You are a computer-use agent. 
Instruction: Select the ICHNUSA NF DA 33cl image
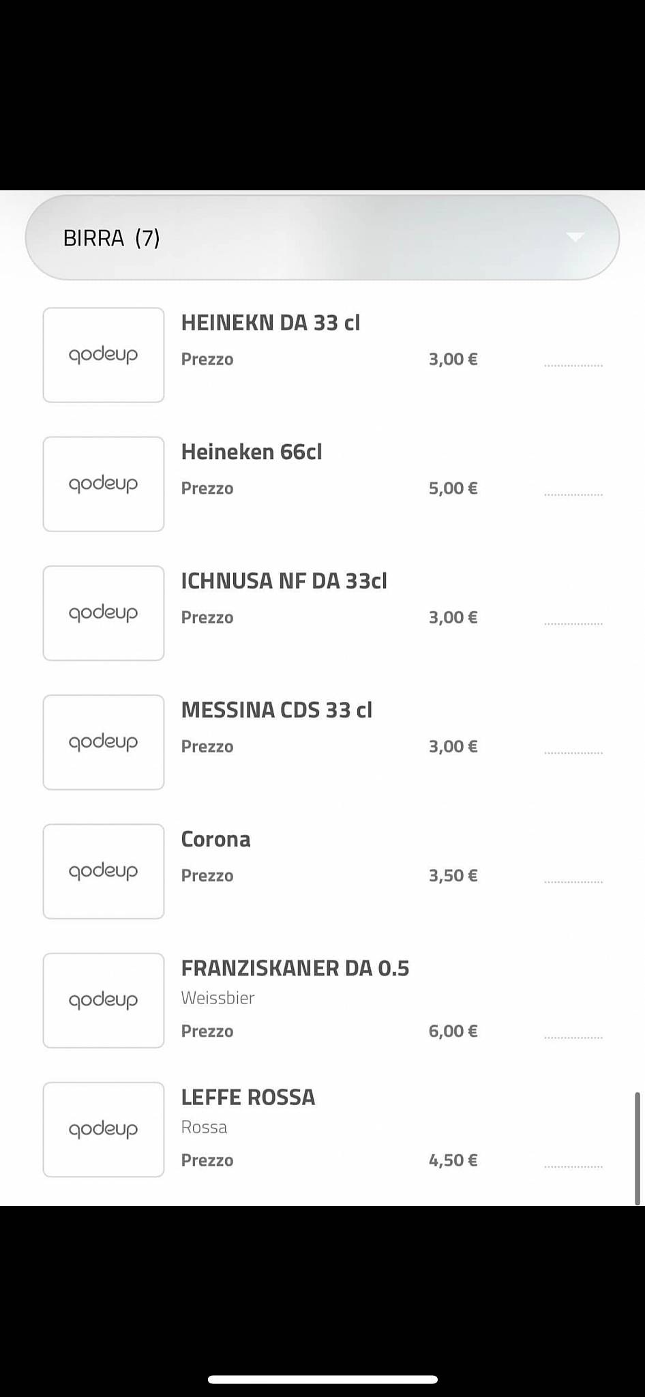104,613
